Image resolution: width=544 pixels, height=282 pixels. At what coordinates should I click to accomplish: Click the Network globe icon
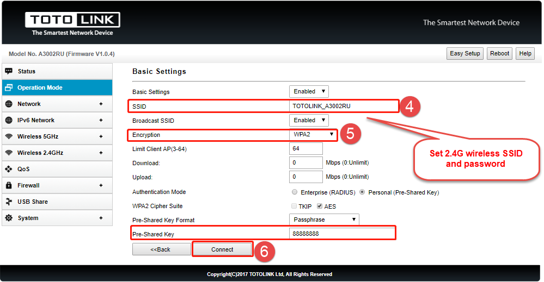pyautogui.click(x=9, y=104)
